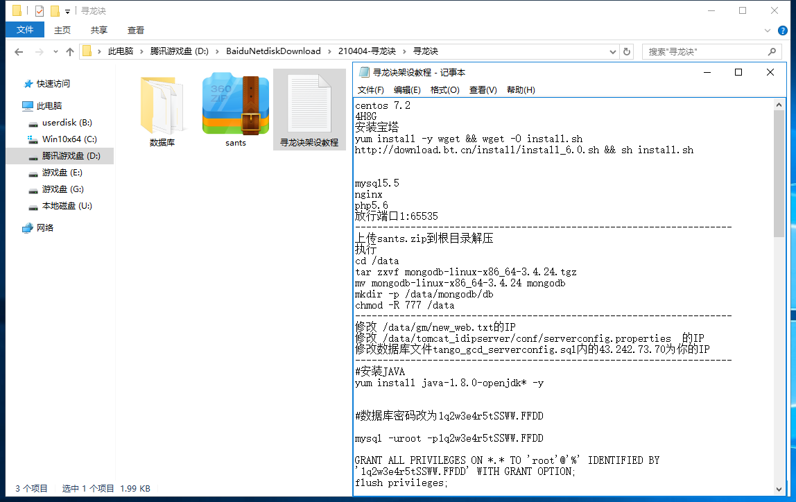The image size is (796, 502).
Task: Click the Properties quick access icon
Action: tap(39, 10)
